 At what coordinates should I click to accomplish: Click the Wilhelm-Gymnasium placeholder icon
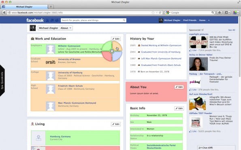51,49
